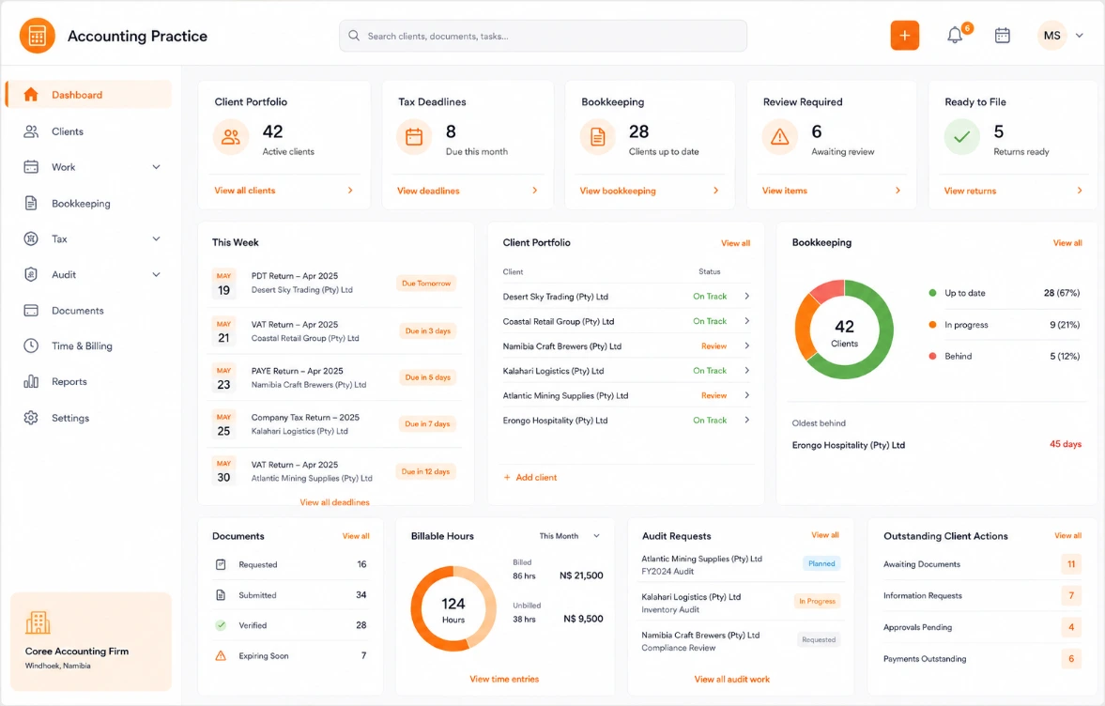Open View all clients link

[x=244, y=191]
